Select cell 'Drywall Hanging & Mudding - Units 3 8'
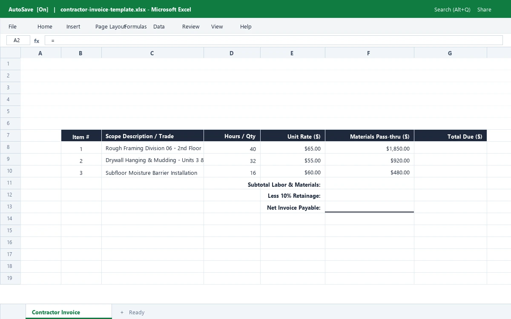Screen dimensions: 511x319 [152, 159]
